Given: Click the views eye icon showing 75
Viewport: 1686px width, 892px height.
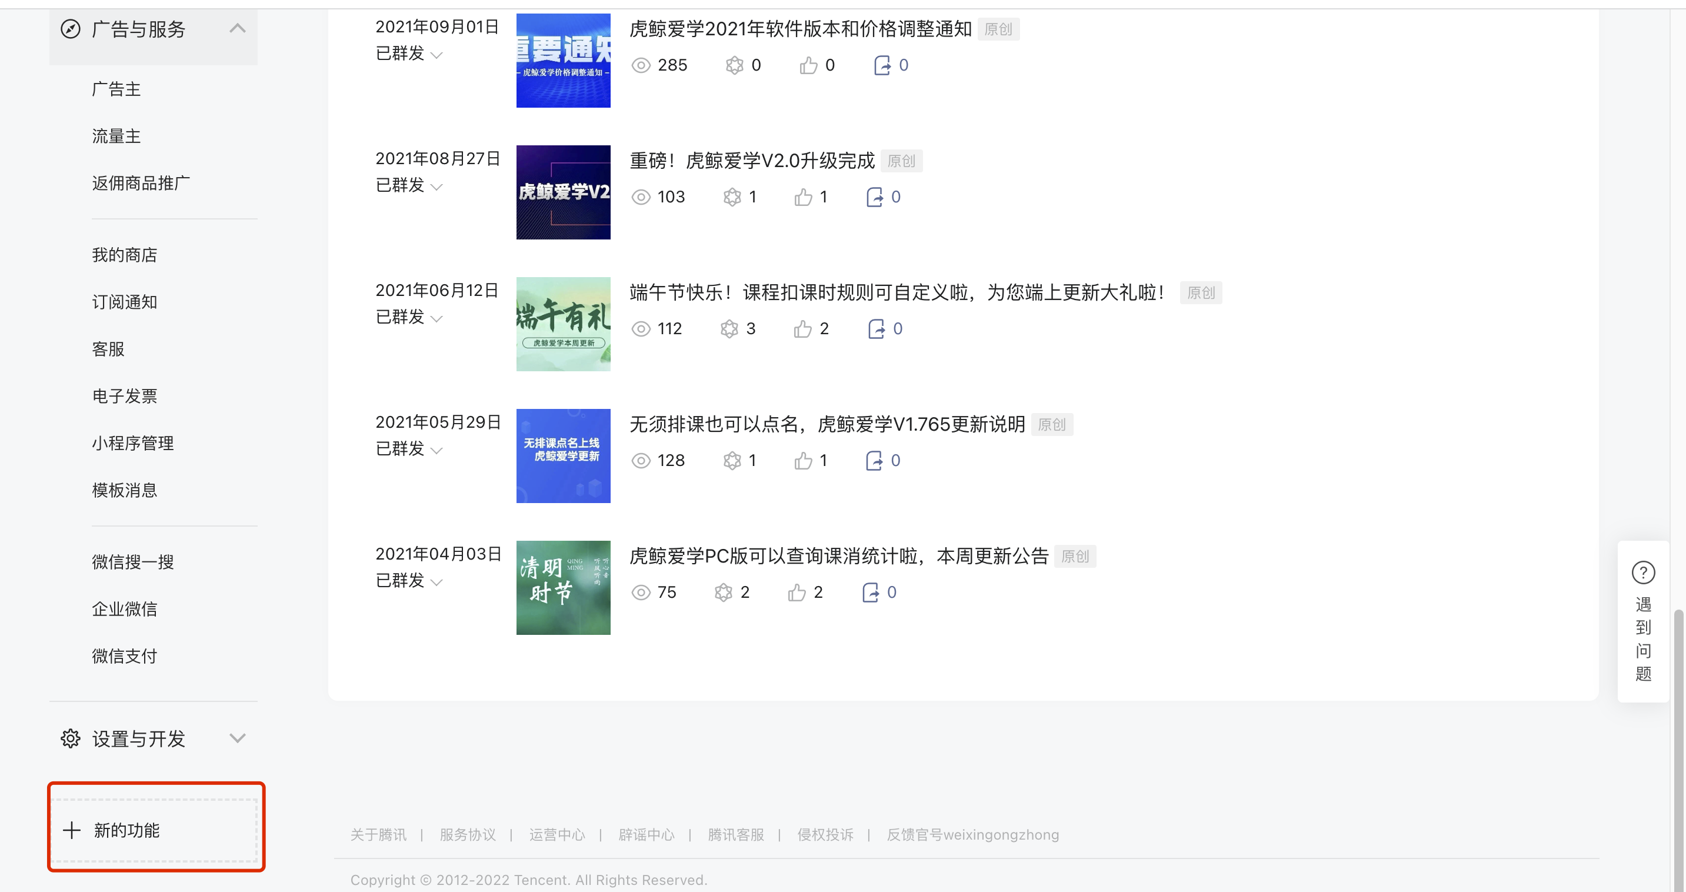Looking at the screenshot, I should pos(641,593).
